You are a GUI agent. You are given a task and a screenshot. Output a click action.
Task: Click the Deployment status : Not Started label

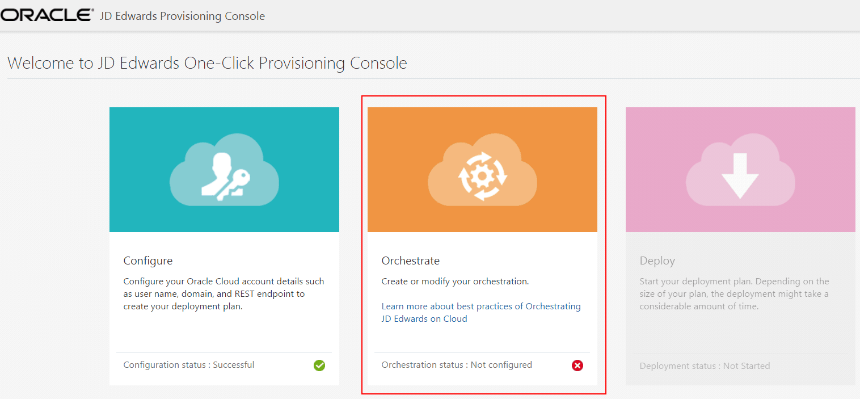705,366
